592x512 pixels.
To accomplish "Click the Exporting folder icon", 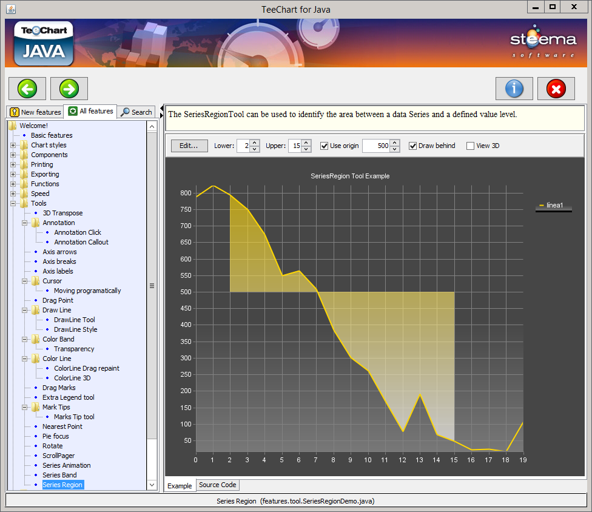I will [24, 174].
